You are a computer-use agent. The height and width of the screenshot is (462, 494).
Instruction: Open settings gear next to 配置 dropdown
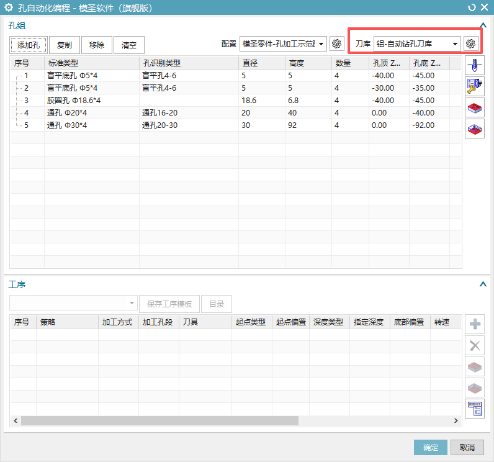pyautogui.click(x=336, y=43)
